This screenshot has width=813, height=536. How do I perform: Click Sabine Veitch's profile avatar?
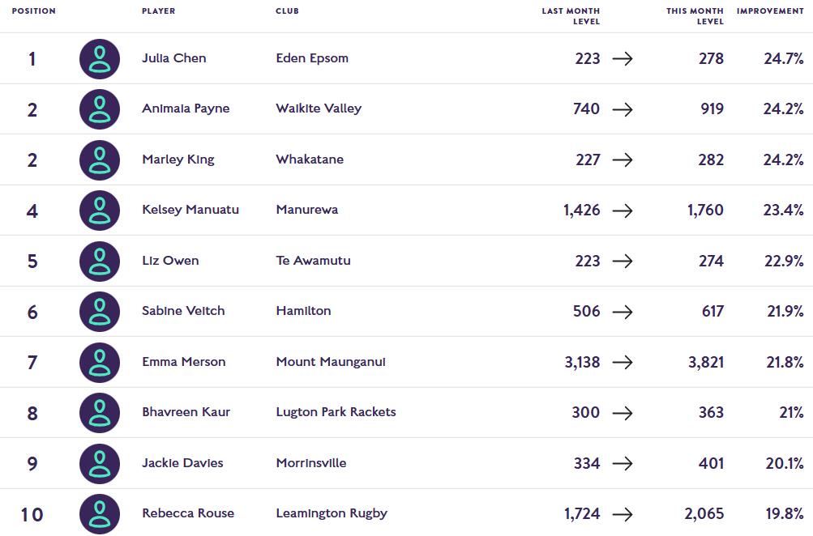click(x=100, y=312)
